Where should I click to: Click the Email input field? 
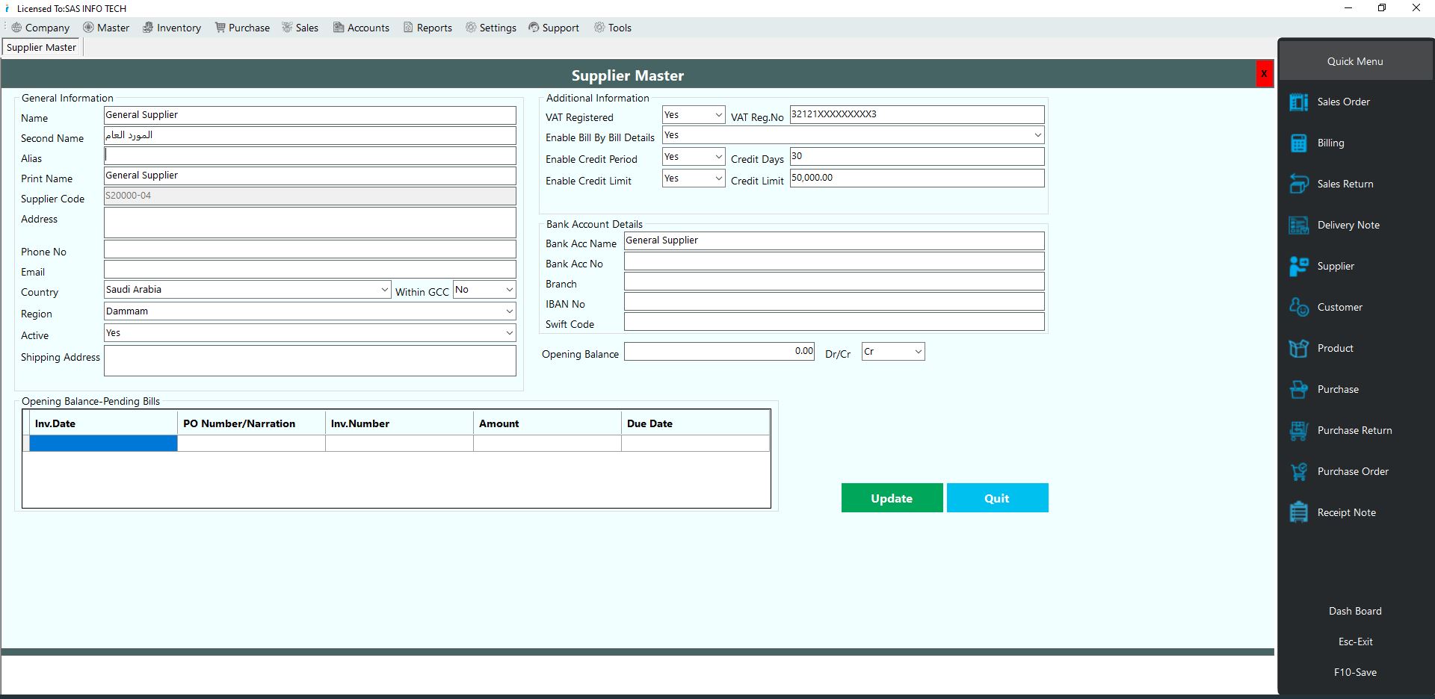tap(310, 270)
